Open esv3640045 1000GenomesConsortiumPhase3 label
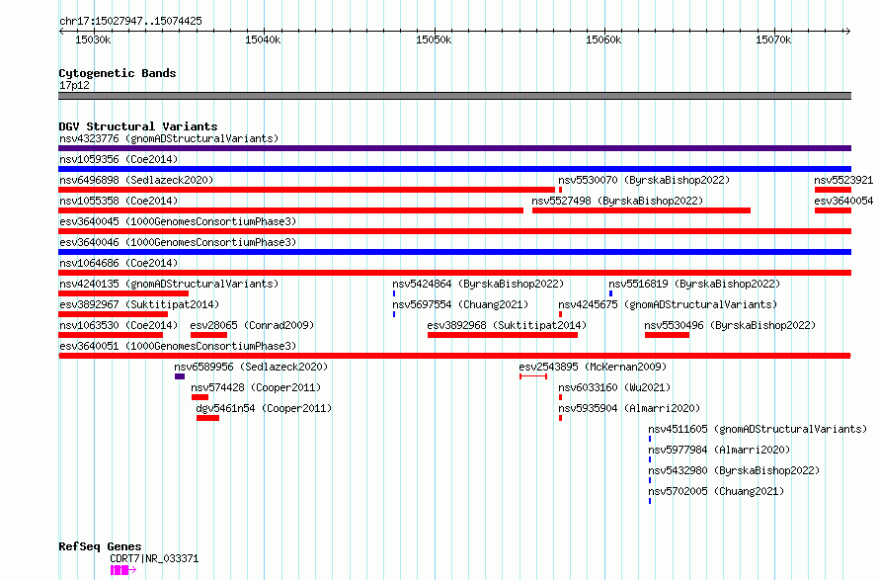 178,221
